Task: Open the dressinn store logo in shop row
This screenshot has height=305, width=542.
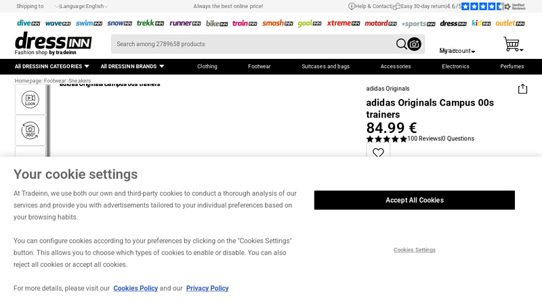Action: click(x=453, y=23)
